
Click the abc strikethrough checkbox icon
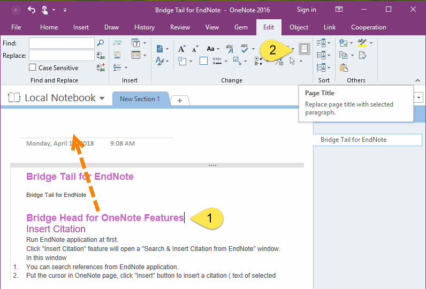[217, 61]
